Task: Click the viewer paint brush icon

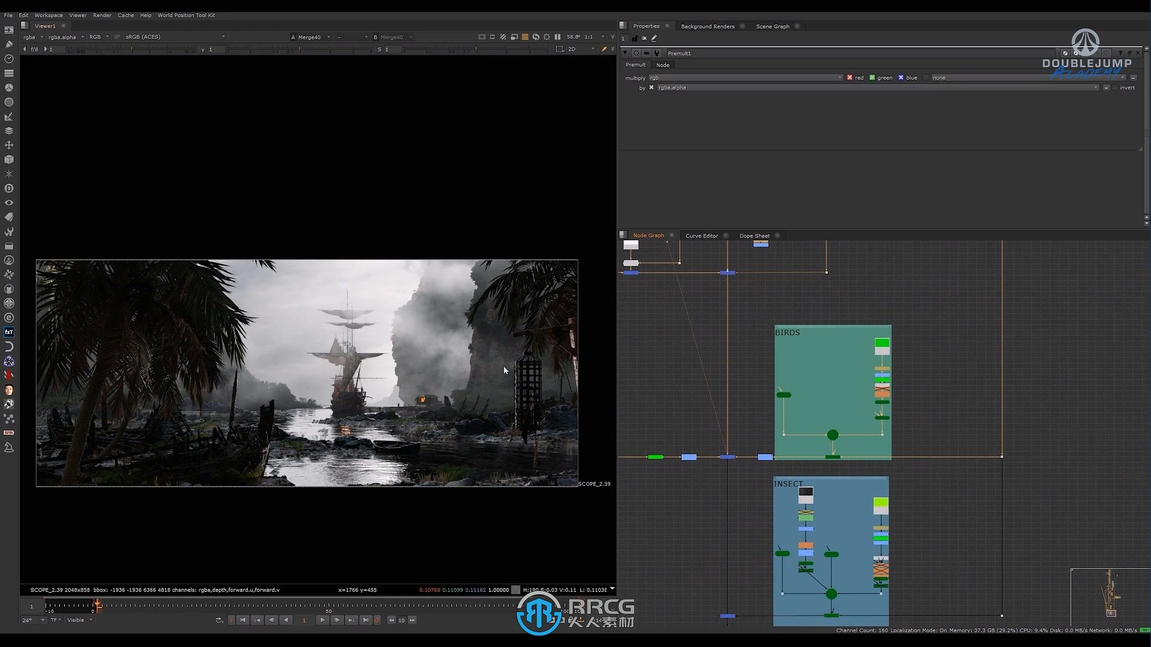Action: pyautogui.click(x=604, y=49)
